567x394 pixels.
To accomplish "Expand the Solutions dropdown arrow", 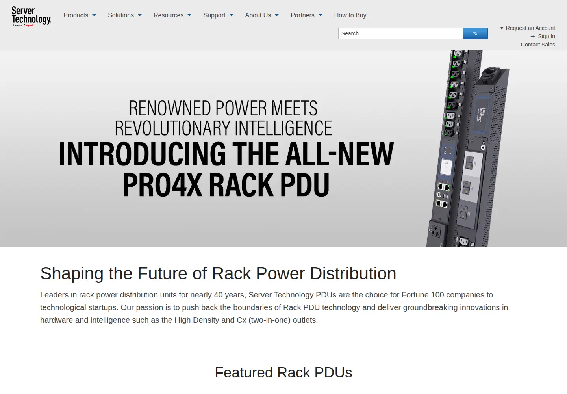I will tap(140, 15).
